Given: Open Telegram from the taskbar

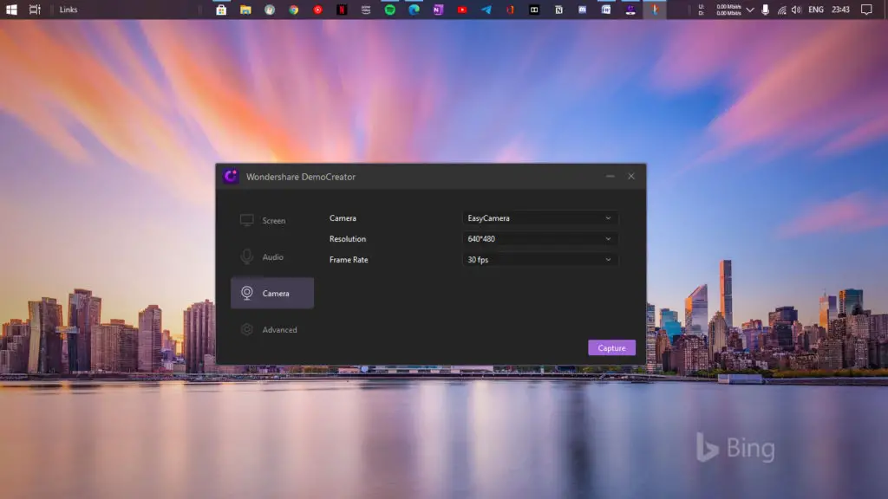Looking at the screenshot, I should pyautogui.click(x=486, y=10).
